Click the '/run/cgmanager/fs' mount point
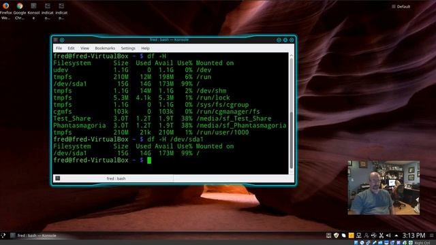 pyautogui.click(x=228, y=112)
